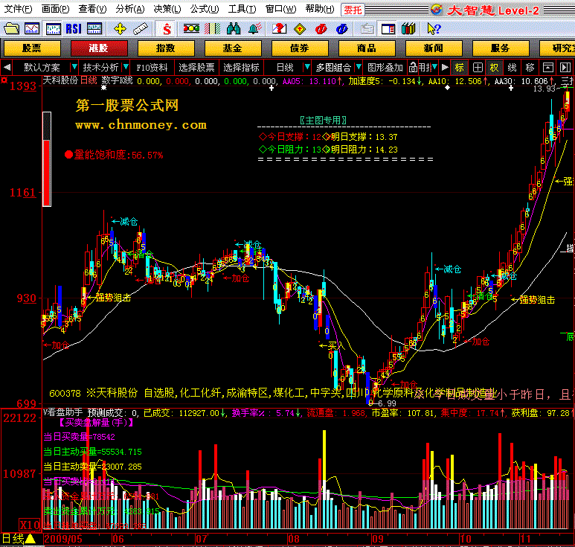Image resolution: width=575 pixels, height=547 pixels.
Task: Switch to the 商品 tab
Action: [367, 48]
